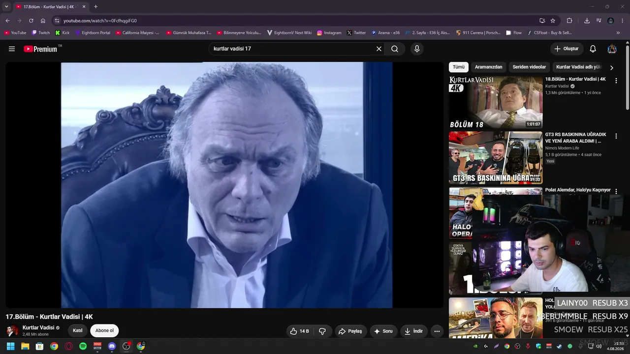
Task: Open the Kurtlar Vadisi channel avatar
Action: click(x=12, y=331)
